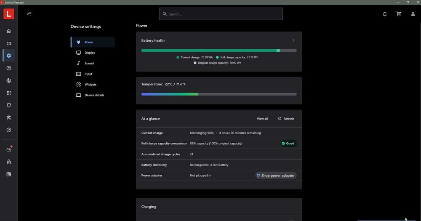Collapse the sidebar with the menu toggle icon

(x=29, y=14)
